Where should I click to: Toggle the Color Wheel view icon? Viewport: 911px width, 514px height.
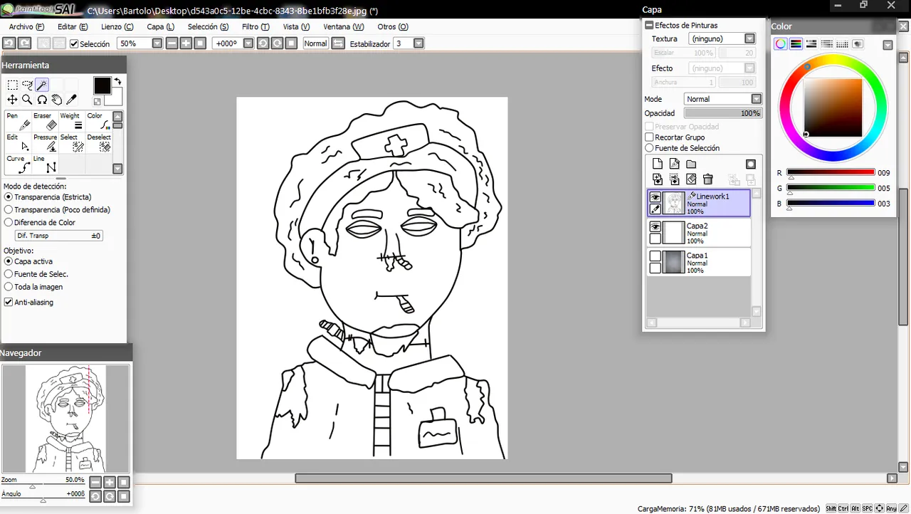coord(781,44)
